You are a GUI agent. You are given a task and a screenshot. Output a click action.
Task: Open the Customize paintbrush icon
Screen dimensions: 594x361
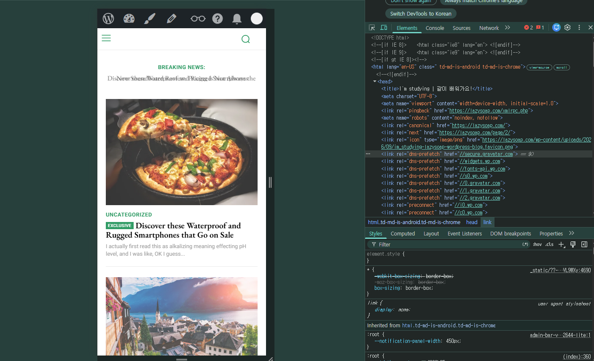click(x=150, y=19)
